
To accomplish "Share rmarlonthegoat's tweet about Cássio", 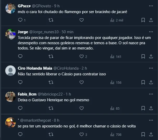I will tap(151, 135).
